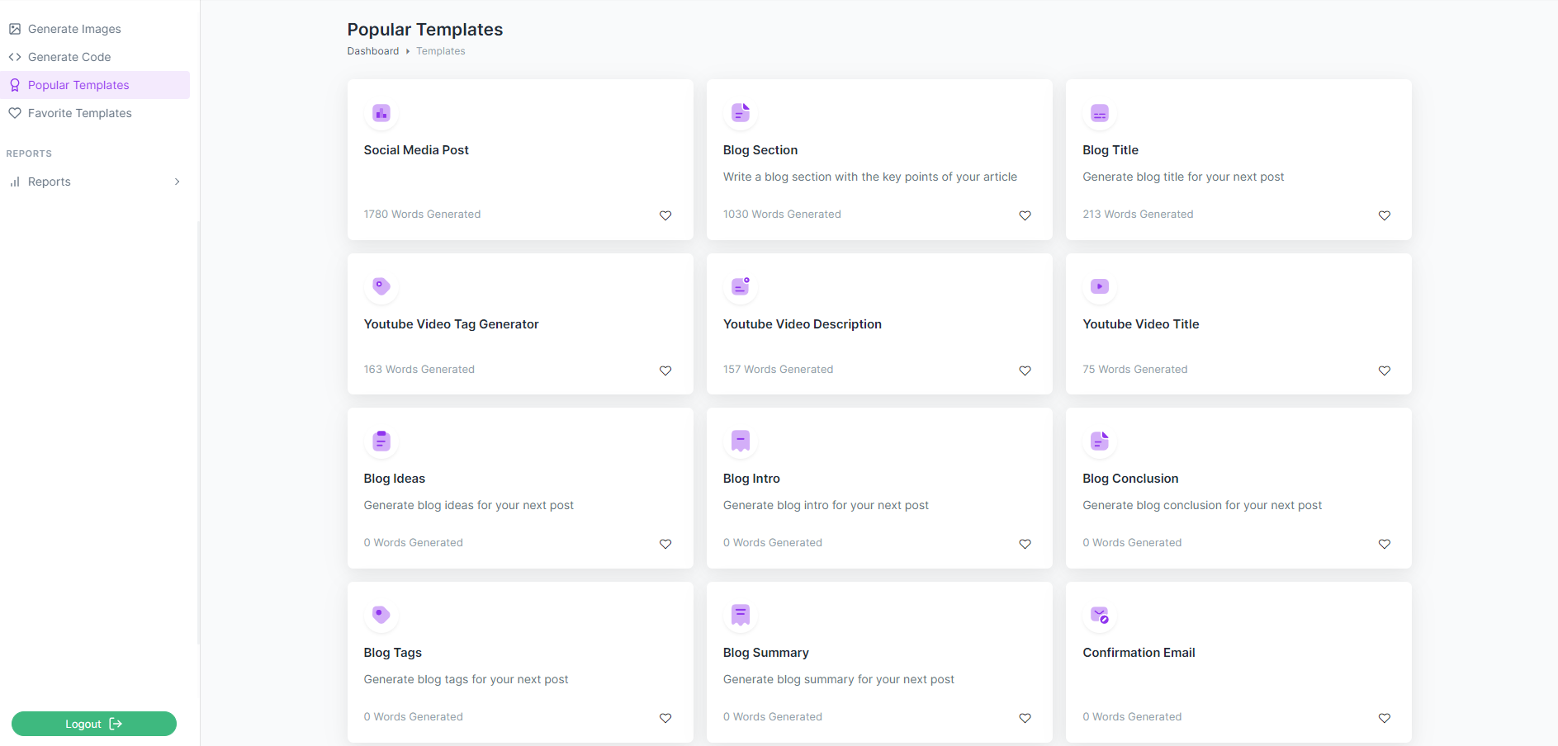Click the breadcrumb arrow after Dashboard
The width and height of the screenshot is (1558, 746).
click(x=406, y=50)
